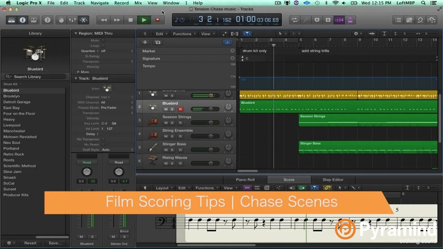Click the green Play button
443x249 pixels.
(x=144, y=20)
